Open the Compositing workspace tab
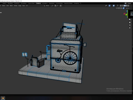This screenshot has width=133, height=100. click(59, 3)
